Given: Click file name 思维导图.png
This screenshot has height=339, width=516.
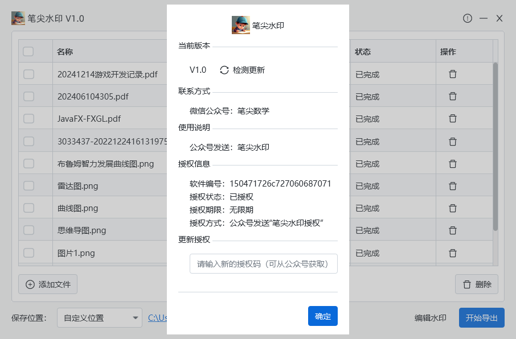Looking at the screenshot, I should pyautogui.click(x=81, y=230).
